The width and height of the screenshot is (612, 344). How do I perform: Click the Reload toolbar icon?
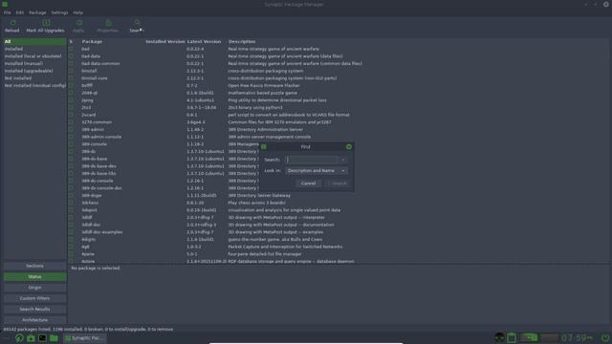click(x=12, y=23)
